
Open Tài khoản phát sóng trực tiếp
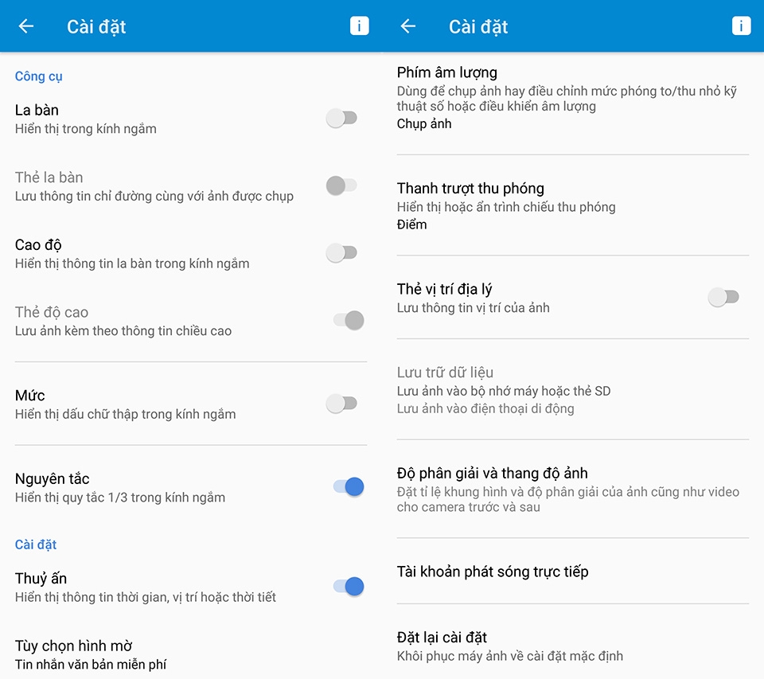(572, 572)
